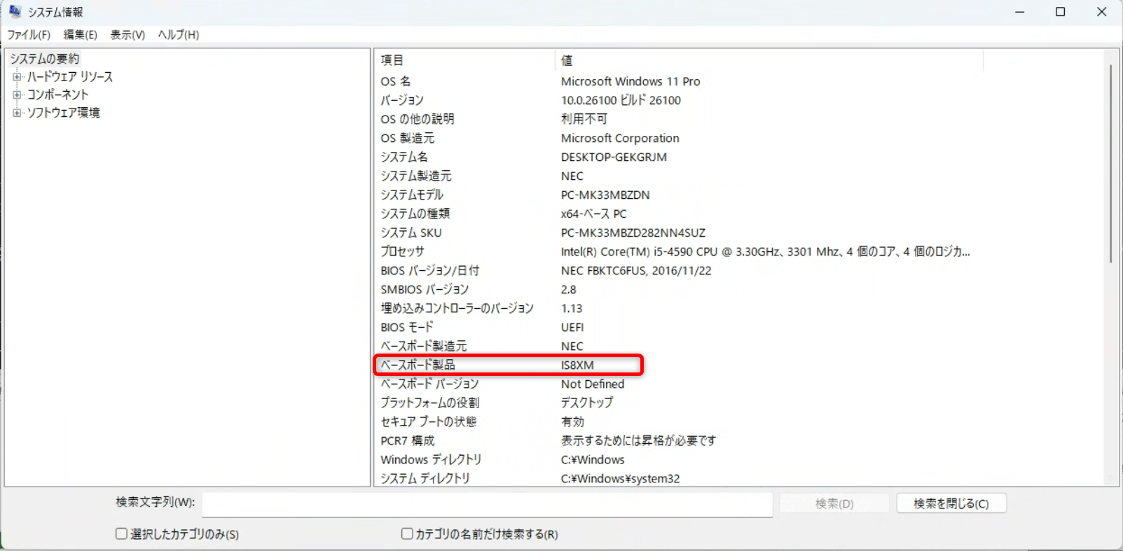Click the 検索を閉じる(C) button

click(x=951, y=503)
